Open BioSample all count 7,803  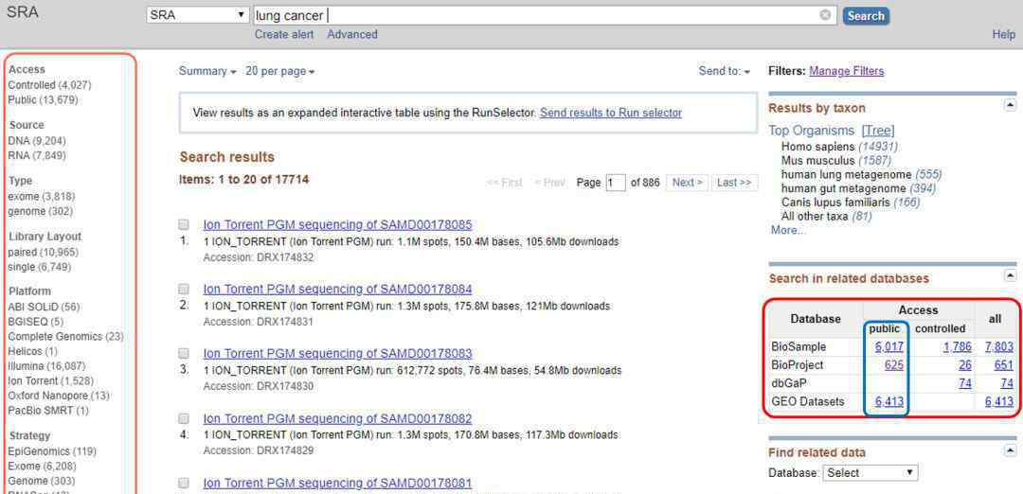tap(999, 346)
